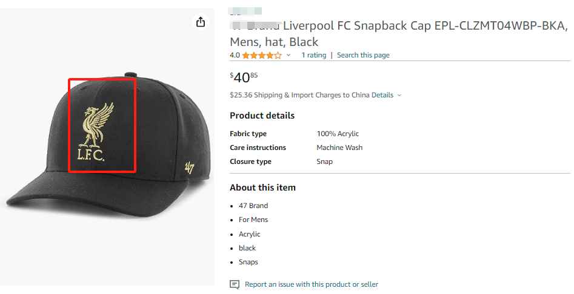Click the $40.85 price
Viewport: 574px width, 294px height.
click(244, 77)
